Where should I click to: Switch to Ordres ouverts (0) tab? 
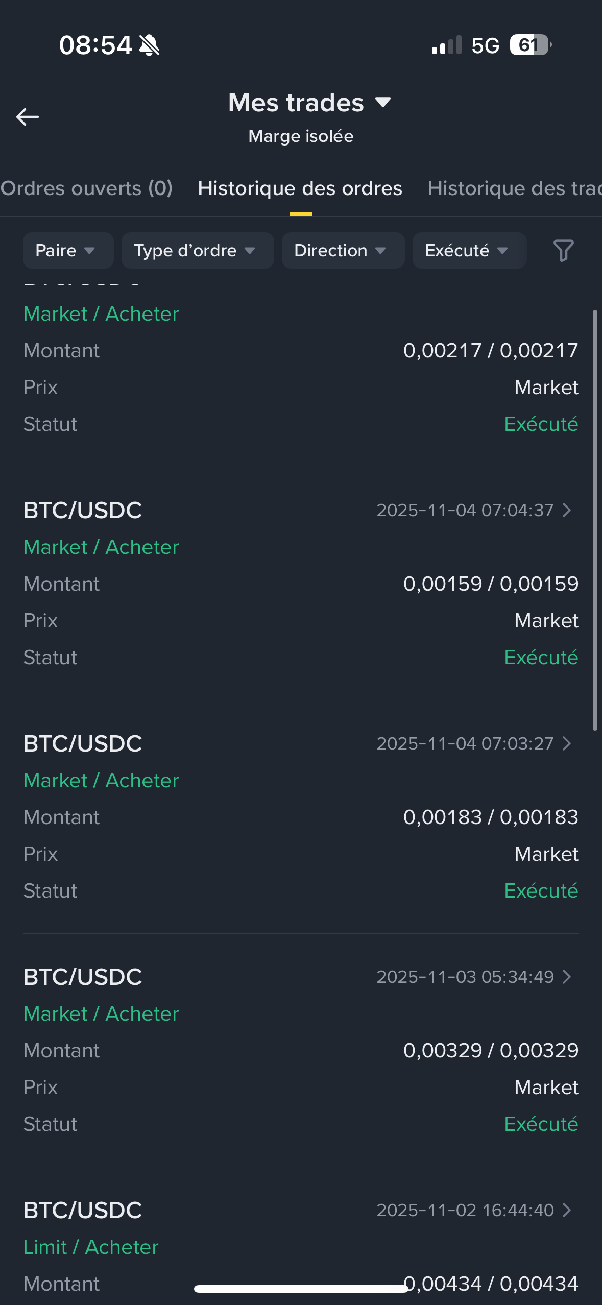tap(87, 188)
